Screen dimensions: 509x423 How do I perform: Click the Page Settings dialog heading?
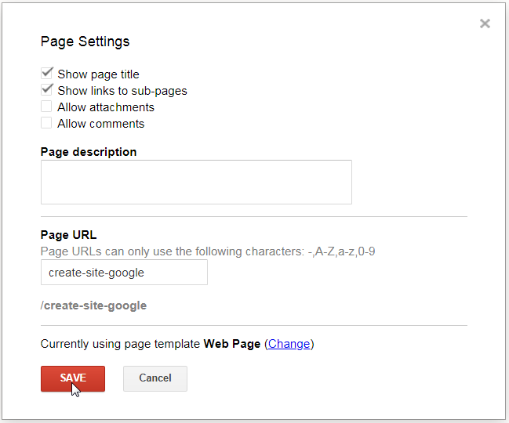(x=85, y=42)
